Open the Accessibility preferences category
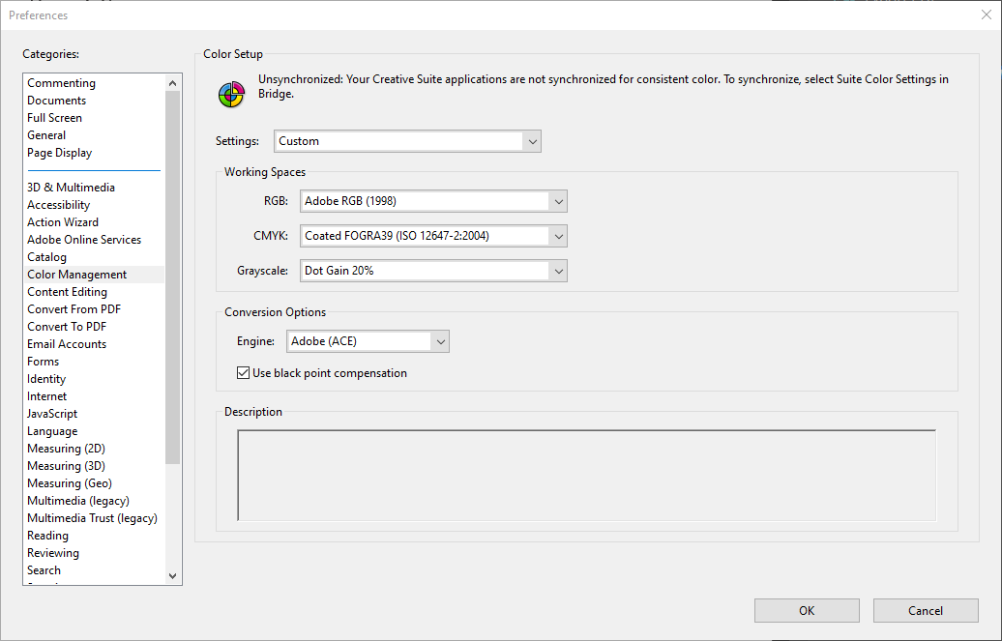This screenshot has height=641, width=1002. click(58, 205)
